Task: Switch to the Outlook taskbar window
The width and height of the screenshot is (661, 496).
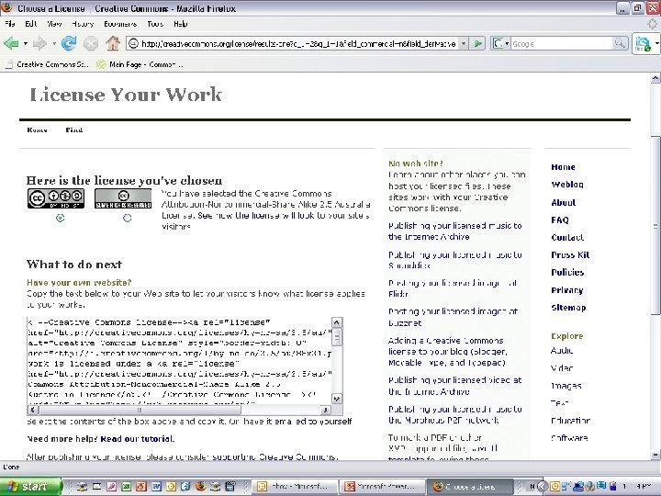Action: [295, 486]
